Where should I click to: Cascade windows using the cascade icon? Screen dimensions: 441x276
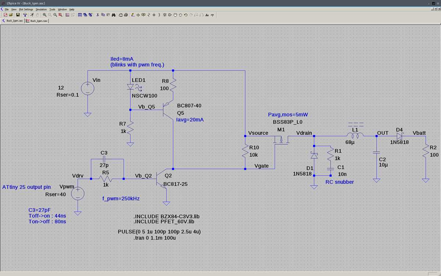click(85, 15)
